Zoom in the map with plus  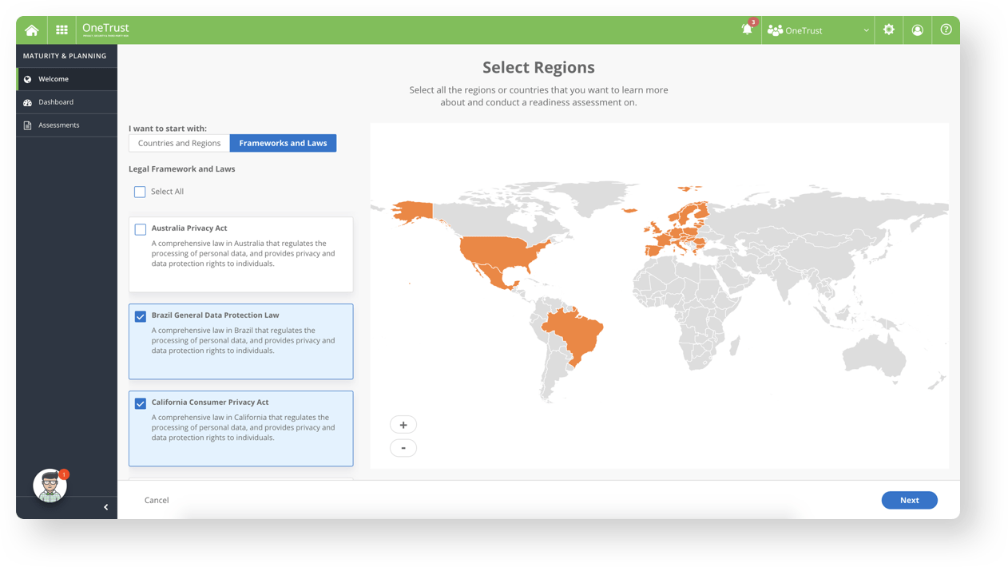pos(403,425)
